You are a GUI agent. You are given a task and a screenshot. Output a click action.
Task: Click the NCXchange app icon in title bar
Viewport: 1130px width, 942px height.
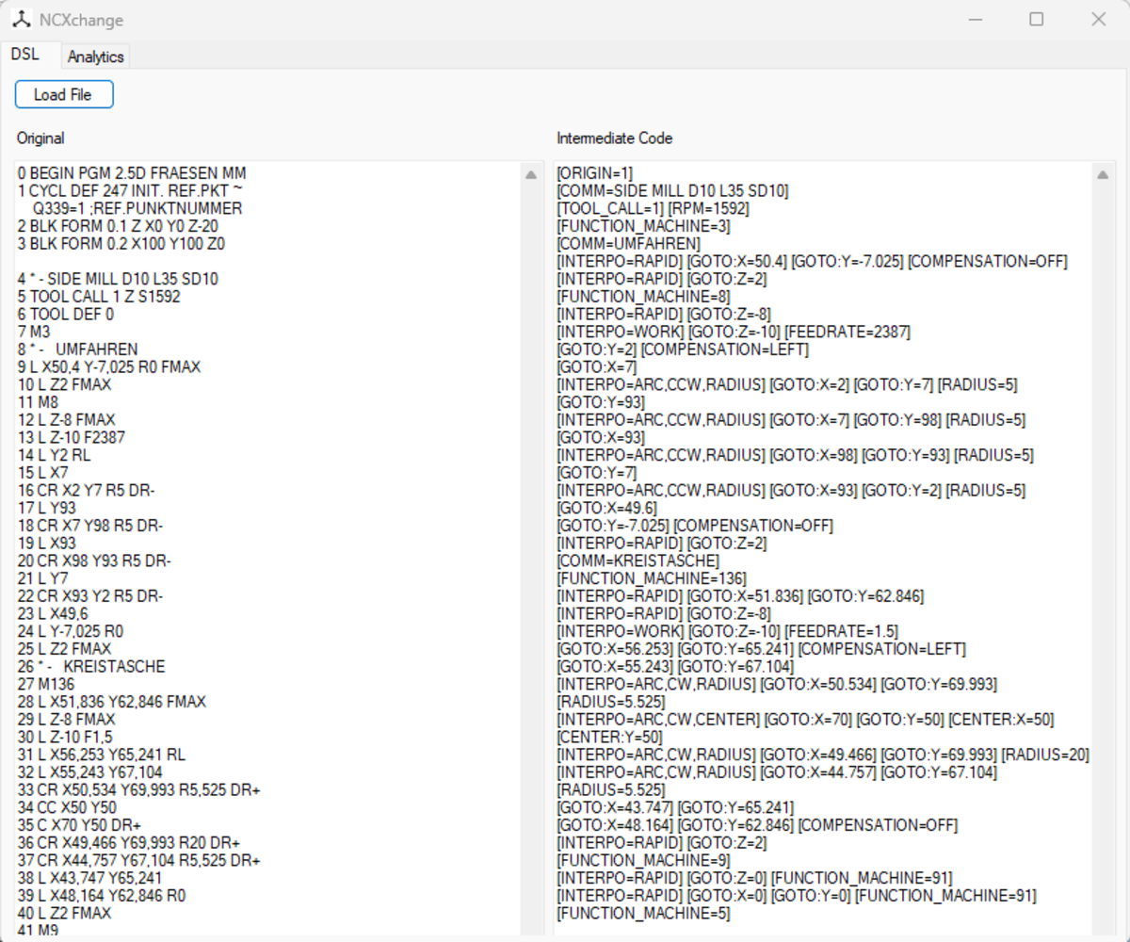pyautogui.click(x=21, y=20)
